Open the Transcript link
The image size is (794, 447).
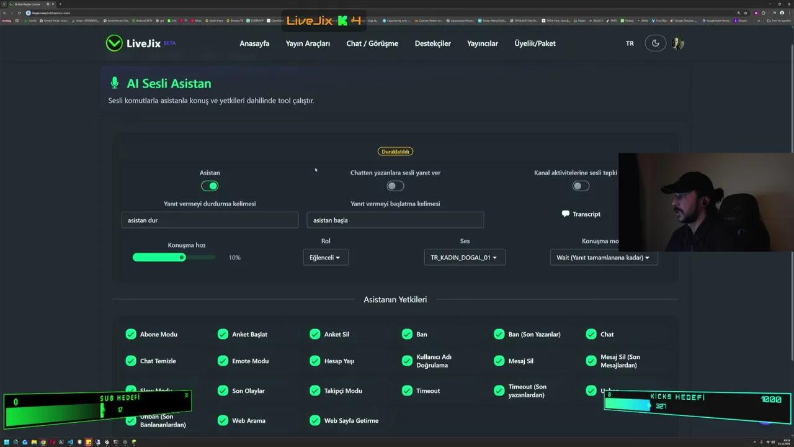tap(581, 214)
